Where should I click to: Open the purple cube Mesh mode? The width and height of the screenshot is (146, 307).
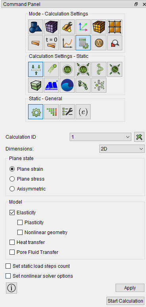tap(51, 27)
